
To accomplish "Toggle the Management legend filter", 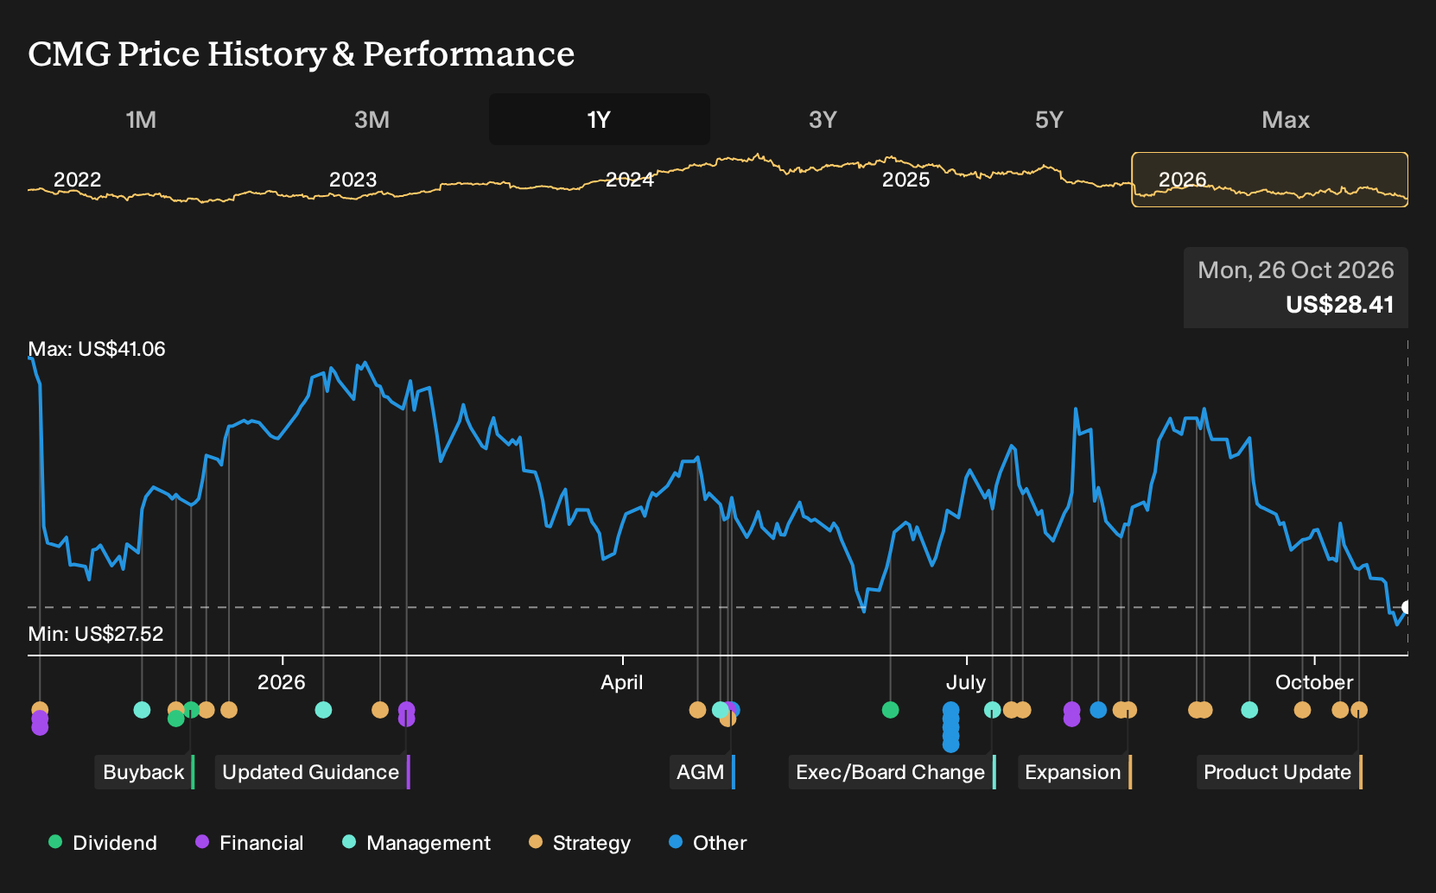I will click(416, 842).
